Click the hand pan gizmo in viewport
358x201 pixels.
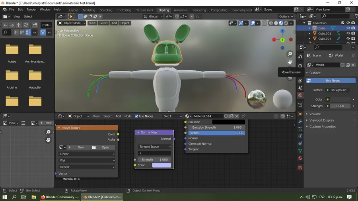pos(290,62)
